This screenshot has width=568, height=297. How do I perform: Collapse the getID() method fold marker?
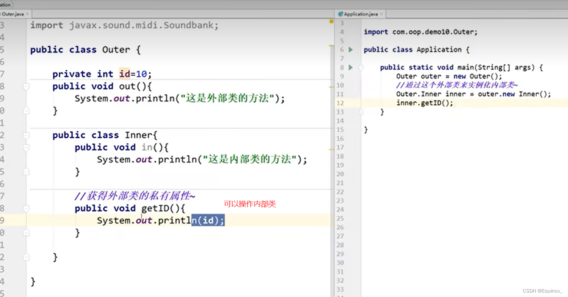click(26, 209)
